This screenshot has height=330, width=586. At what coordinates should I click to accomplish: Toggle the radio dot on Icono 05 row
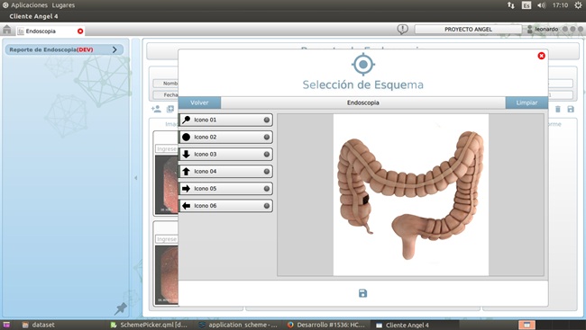[x=267, y=188]
